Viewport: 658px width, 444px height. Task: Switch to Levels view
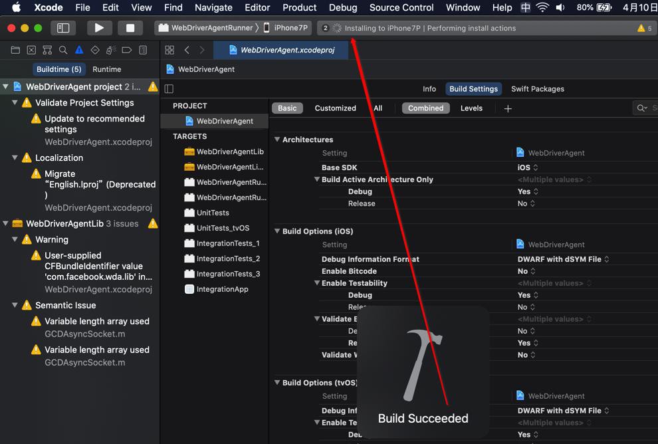471,108
